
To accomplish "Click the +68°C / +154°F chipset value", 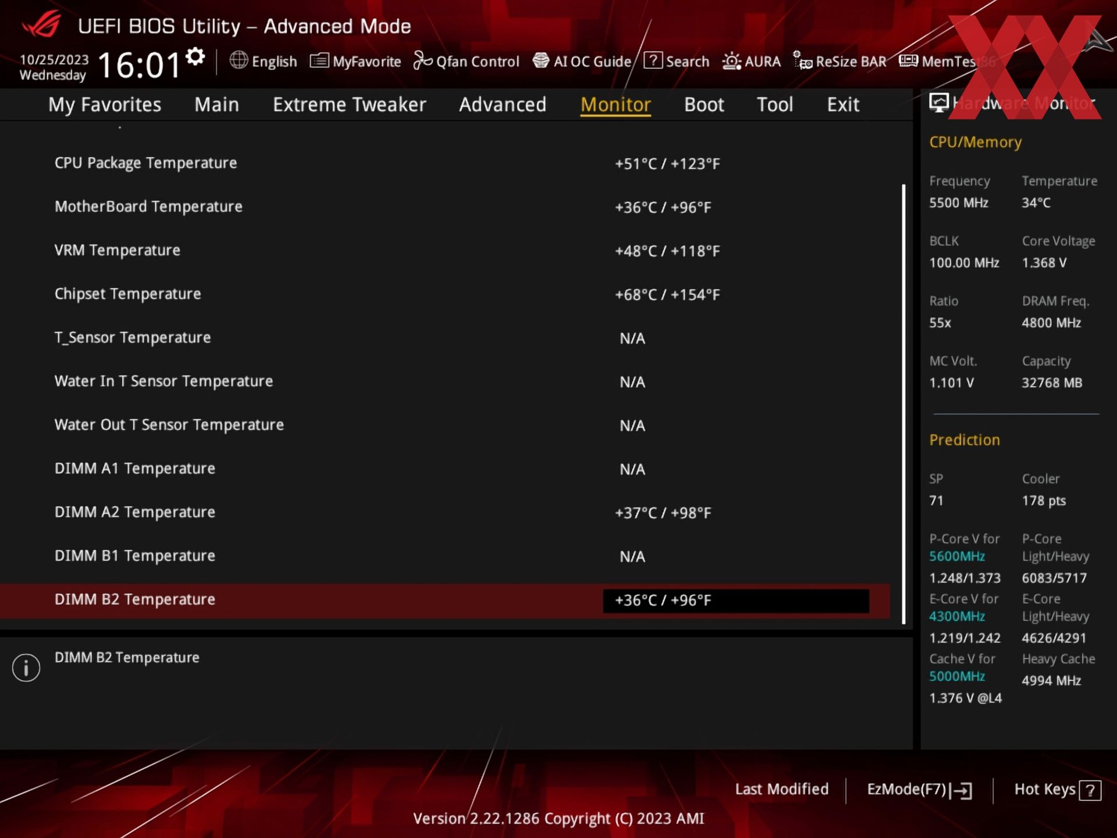I will coord(667,295).
